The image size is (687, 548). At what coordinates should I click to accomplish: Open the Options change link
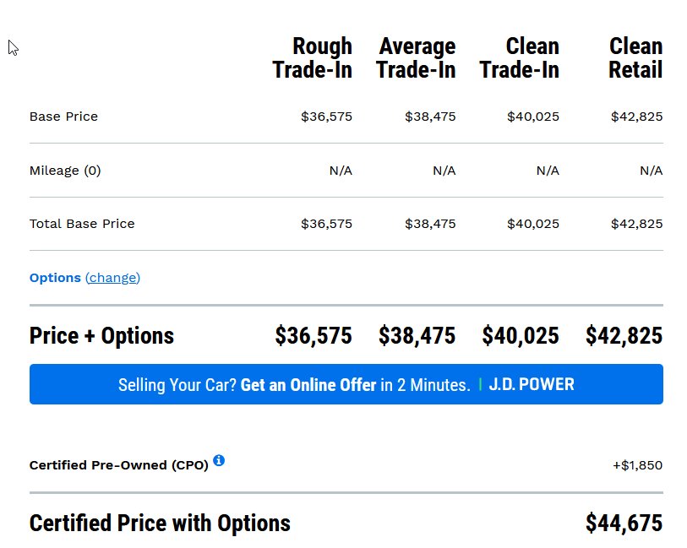[x=112, y=278]
